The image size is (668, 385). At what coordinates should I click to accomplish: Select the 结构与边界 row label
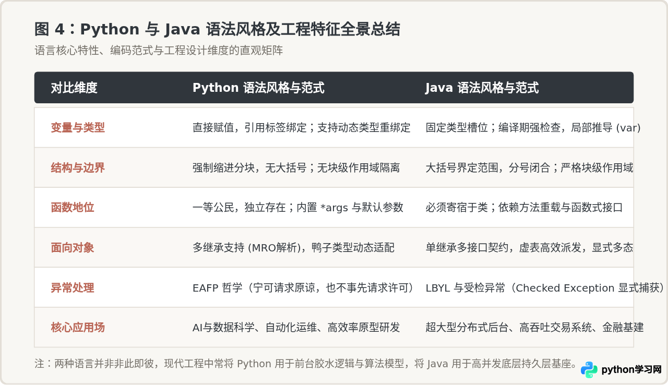pos(78,167)
